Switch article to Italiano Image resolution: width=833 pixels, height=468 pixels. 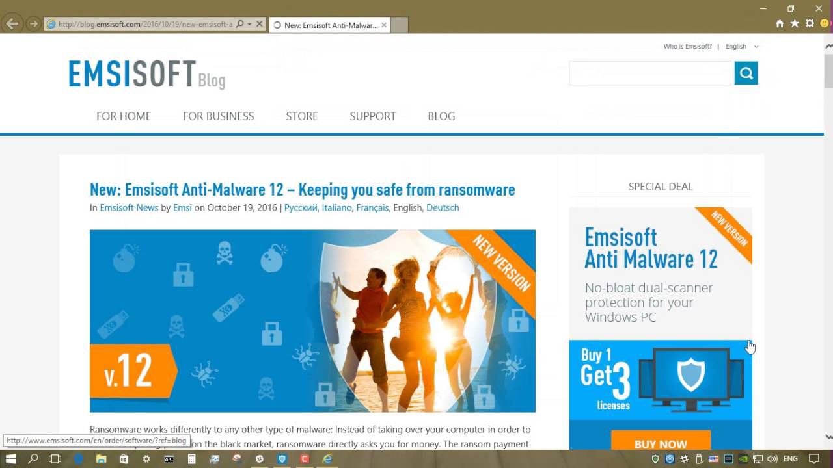[336, 208]
